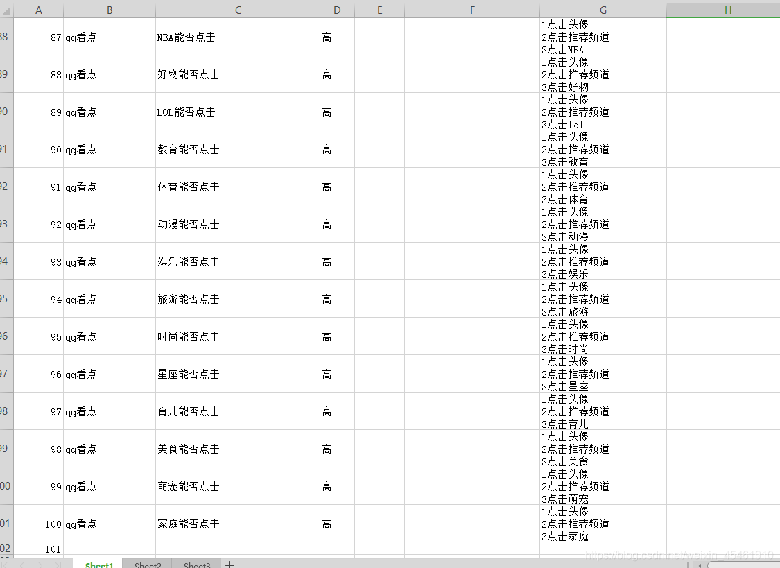
Task: Go to the Sheet3 tab
Action: point(197,565)
